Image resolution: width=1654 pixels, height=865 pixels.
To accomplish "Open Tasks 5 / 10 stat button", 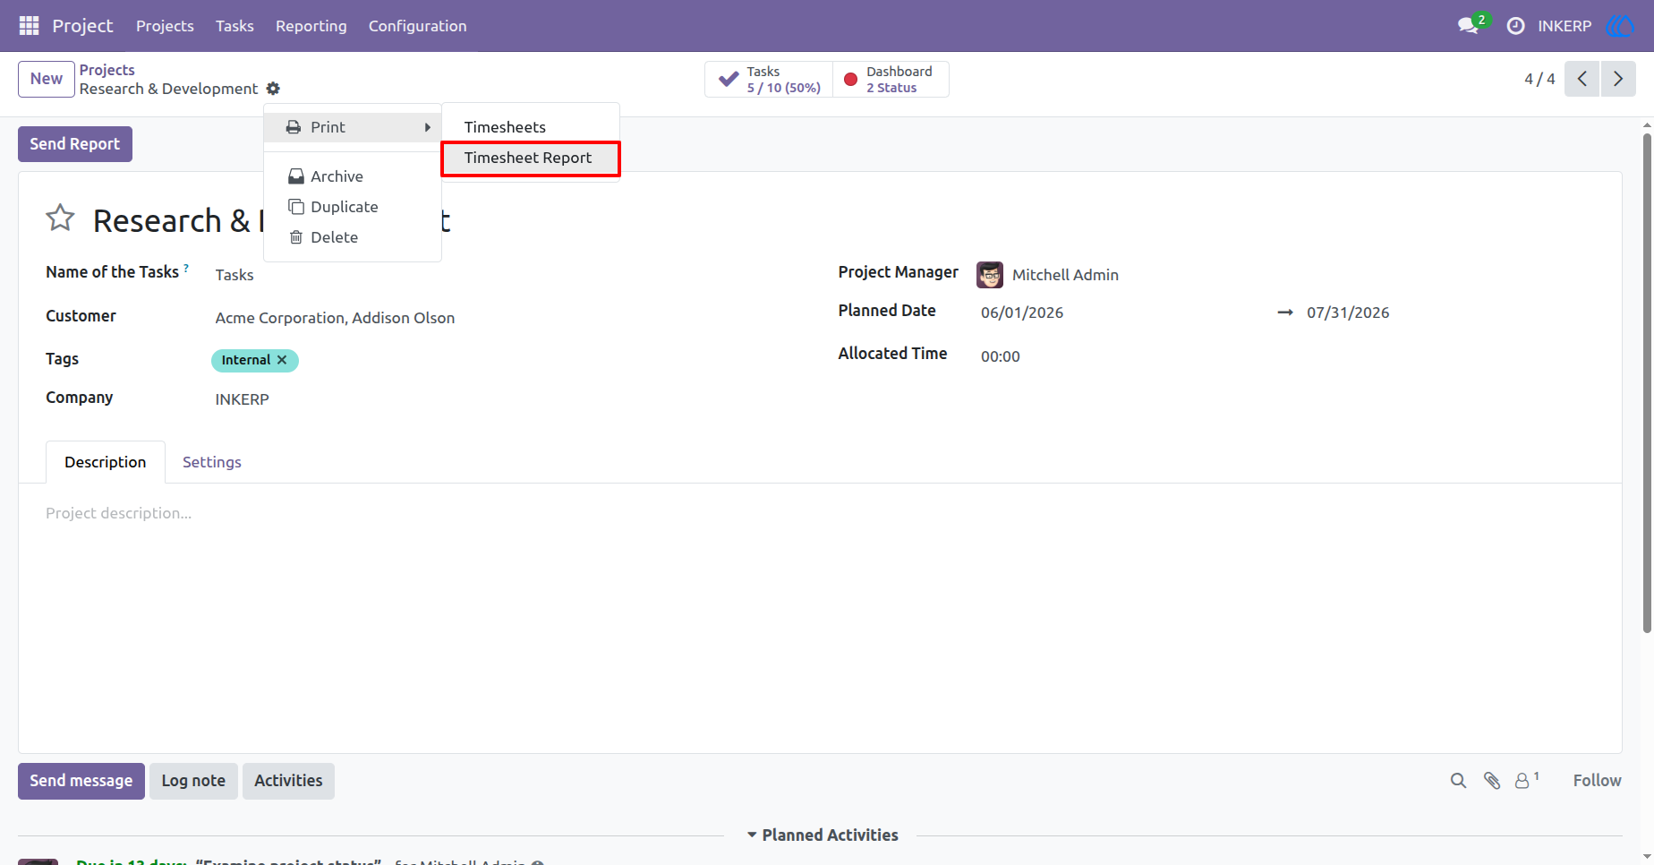I will tap(769, 79).
